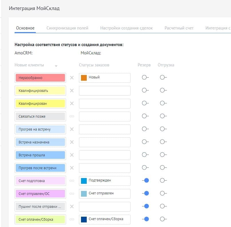Remove mapping for Неразобранно row
Viewport: 231px width, 227px height.
tap(72, 78)
